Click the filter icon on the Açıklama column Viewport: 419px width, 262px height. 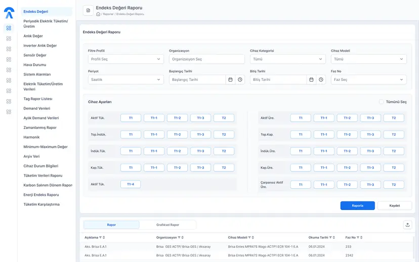point(101,237)
